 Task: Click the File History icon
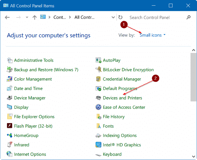[x=98, y=117]
